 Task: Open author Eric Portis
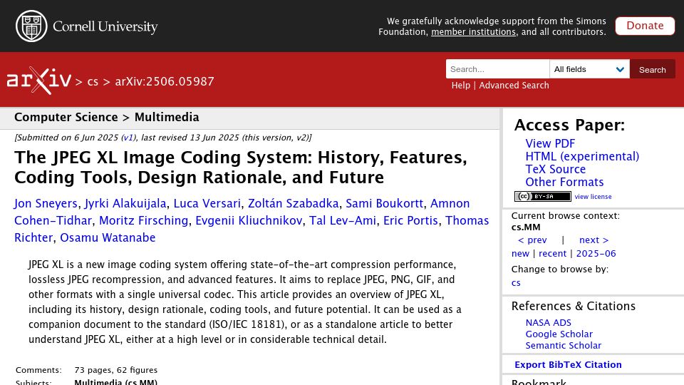pyautogui.click(x=410, y=220)
